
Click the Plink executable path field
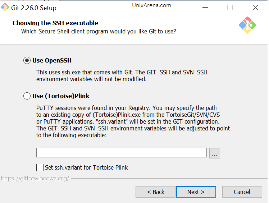122,153
